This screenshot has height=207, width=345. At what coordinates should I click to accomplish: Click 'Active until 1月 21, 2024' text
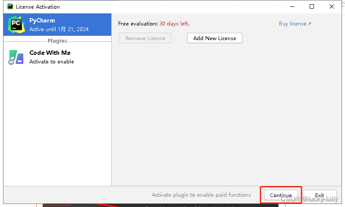pos(59,29)
